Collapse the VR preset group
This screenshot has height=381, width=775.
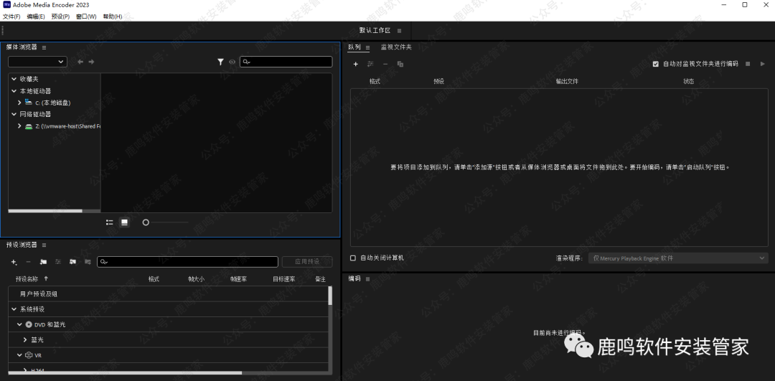(20, 354)
